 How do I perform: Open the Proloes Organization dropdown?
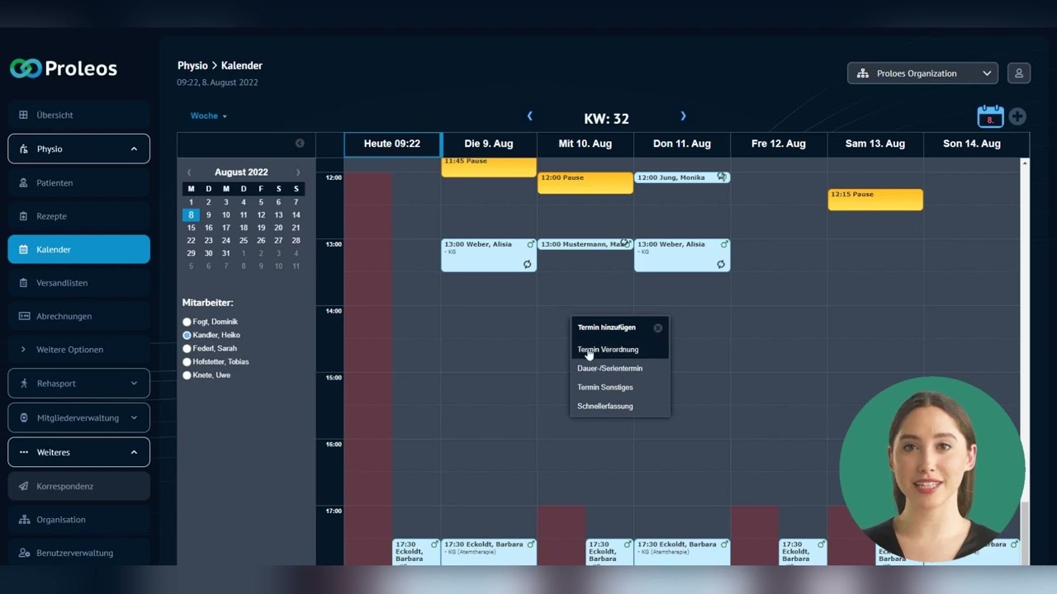click(x=922, y=73)
